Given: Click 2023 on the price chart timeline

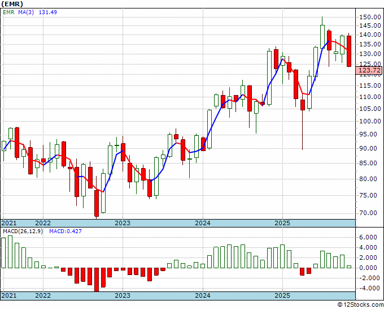Looking at the screenshot, I should pyautogui.click(x=123, y=223).
